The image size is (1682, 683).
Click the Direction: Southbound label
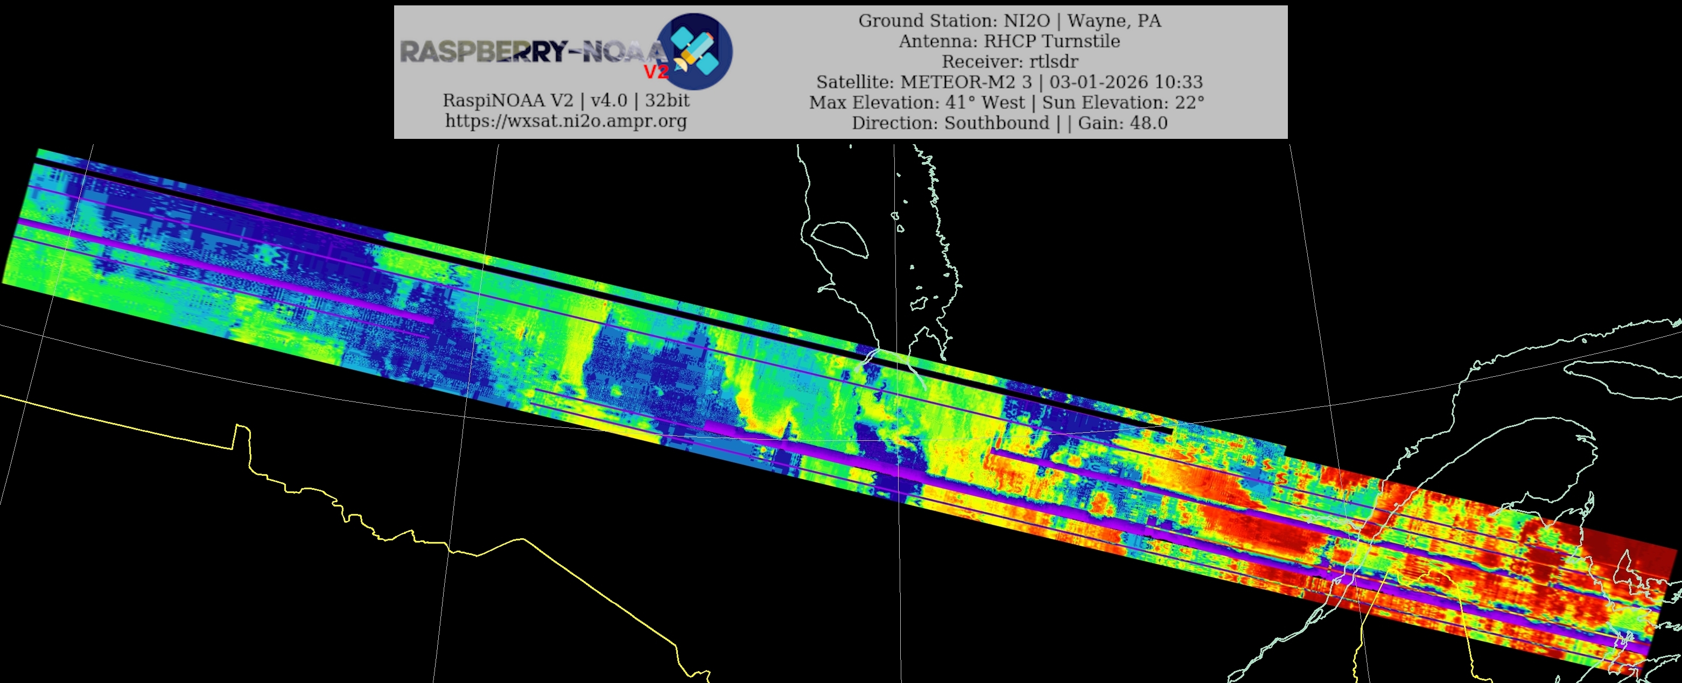pos(950,123)
